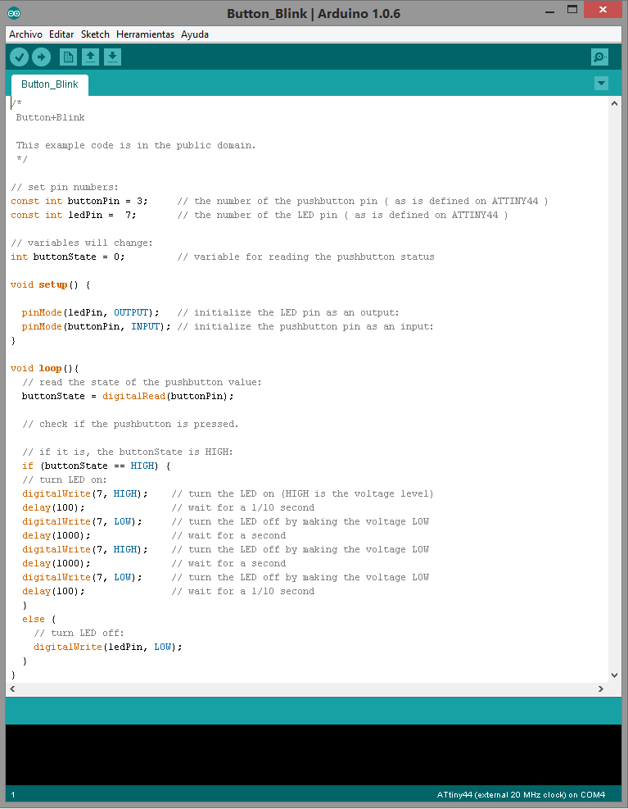Click the 'int buttonState = 0;' line
628x809 pixels.
[67, 257]
